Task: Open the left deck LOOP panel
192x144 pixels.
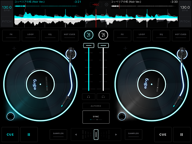Action: [x=31, y=35]
